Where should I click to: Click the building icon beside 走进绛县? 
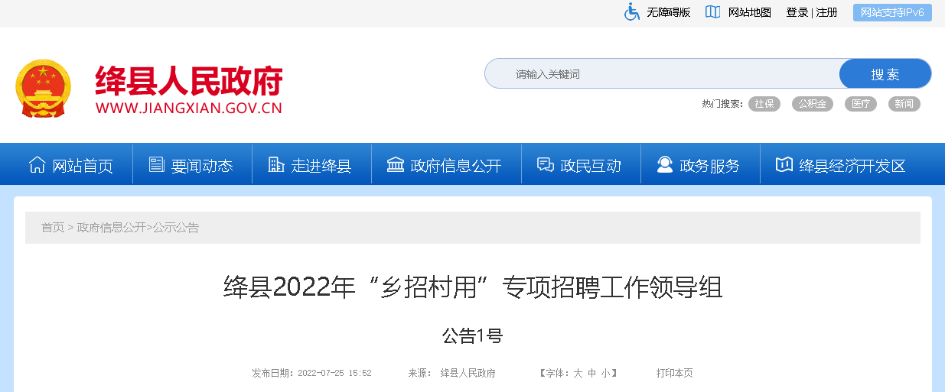click(276, 165)
